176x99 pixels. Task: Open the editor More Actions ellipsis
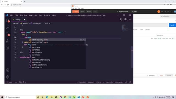pos(130,20)
